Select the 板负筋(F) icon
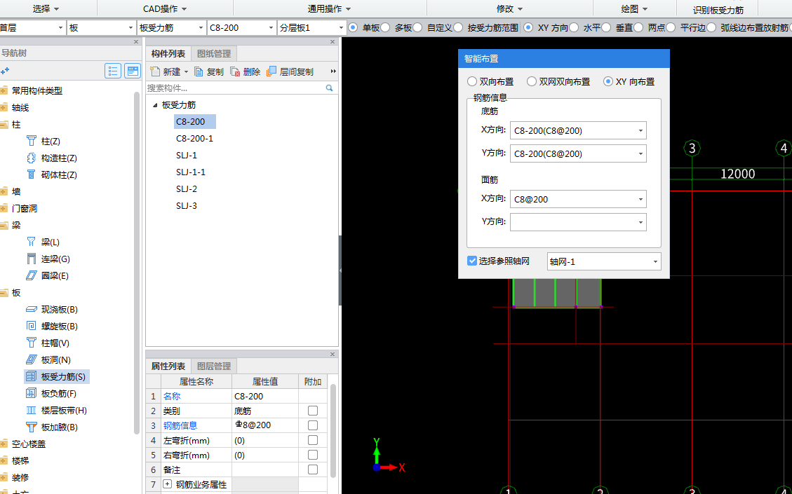Image resolution: width=792 pixels, height=494 pixels. (32, 393)
